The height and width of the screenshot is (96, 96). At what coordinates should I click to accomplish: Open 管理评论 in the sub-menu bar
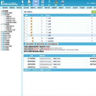[x=33, y=8]
